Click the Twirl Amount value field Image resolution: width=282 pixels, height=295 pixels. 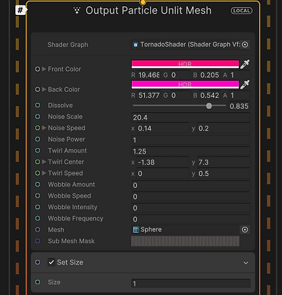tap(191, 152)
